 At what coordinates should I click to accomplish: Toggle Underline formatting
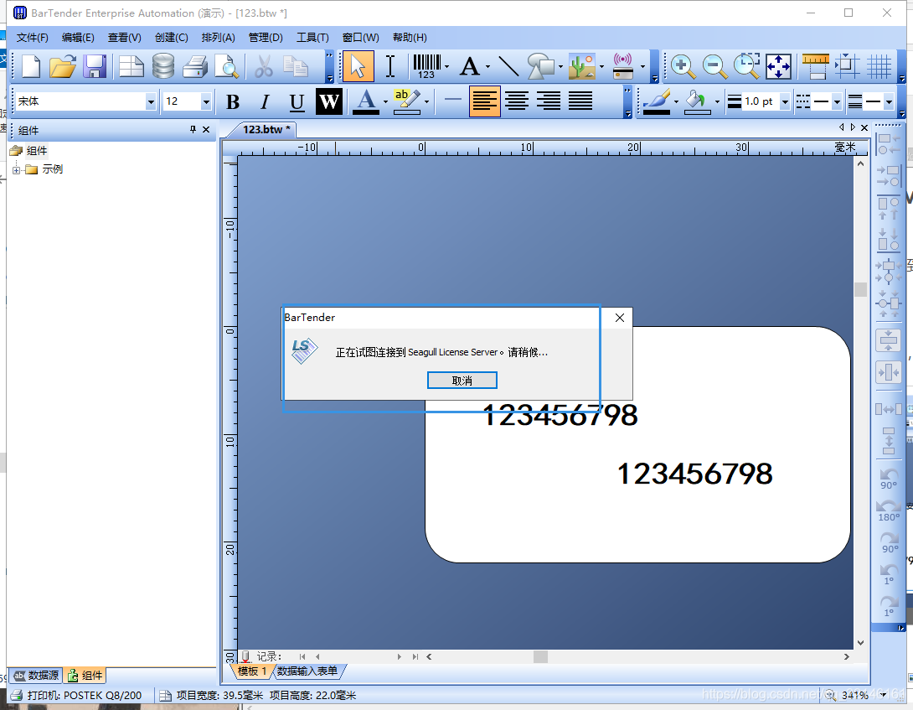[297, 102]
